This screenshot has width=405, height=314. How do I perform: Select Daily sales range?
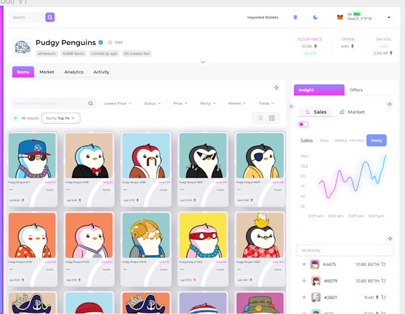point(325,140)
